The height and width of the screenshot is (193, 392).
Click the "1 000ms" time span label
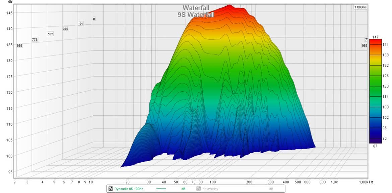[361, 7]
